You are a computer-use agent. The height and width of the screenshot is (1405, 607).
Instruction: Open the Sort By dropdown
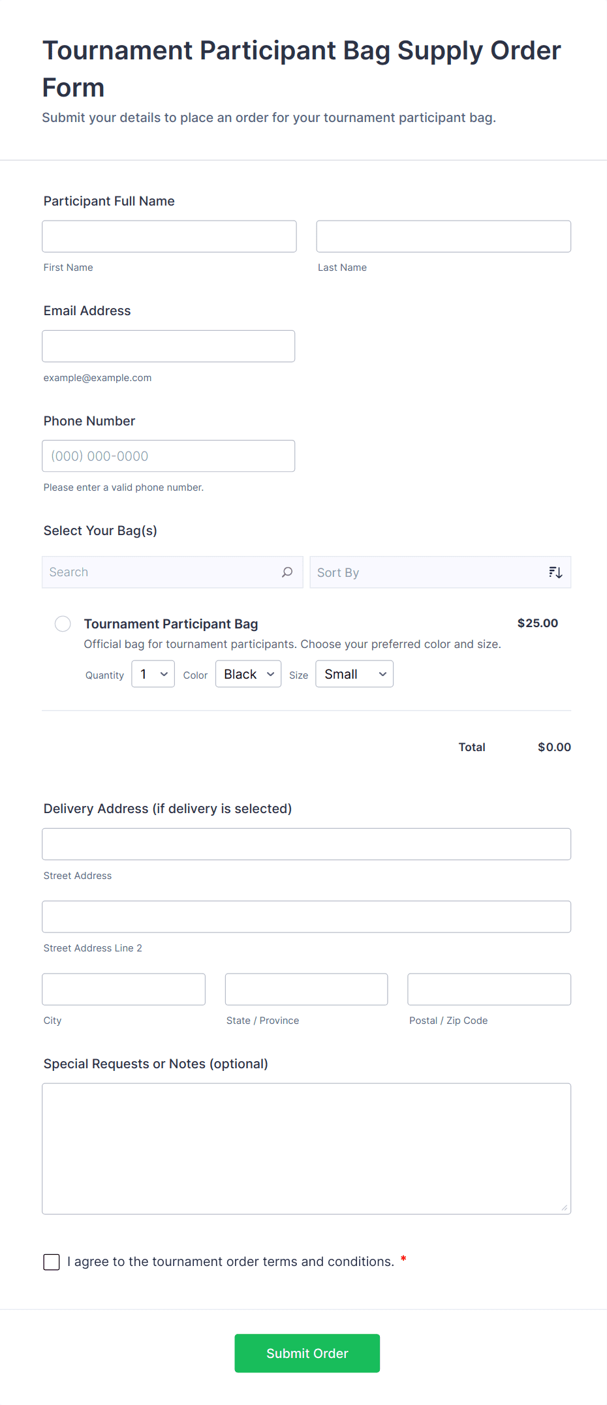[431, 572]
